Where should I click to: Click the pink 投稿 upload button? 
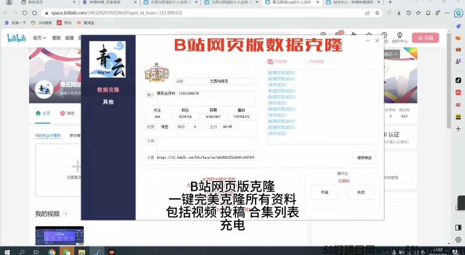point(425,38)
